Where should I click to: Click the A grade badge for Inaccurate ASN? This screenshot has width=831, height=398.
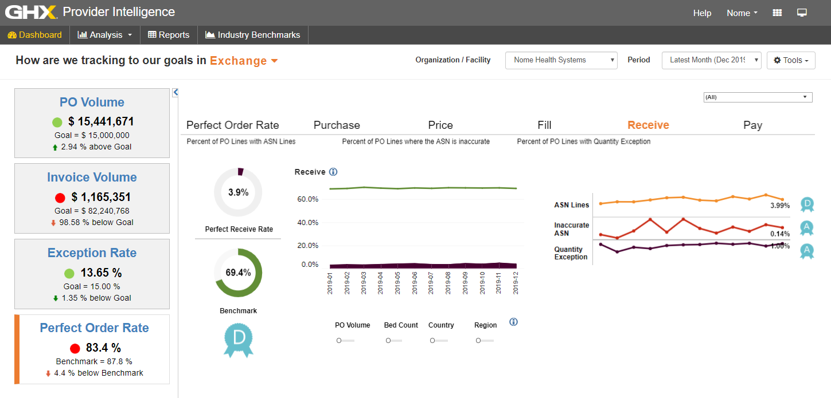[x=807, y=228]
